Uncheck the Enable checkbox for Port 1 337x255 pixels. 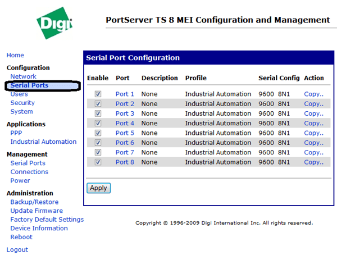(98, 94)
